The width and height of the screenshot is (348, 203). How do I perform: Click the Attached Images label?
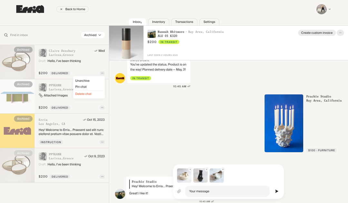coord(56,95)
